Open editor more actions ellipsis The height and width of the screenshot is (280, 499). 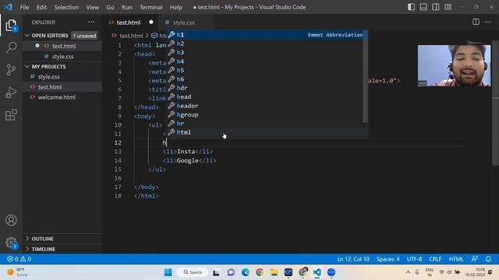point(488,22)
